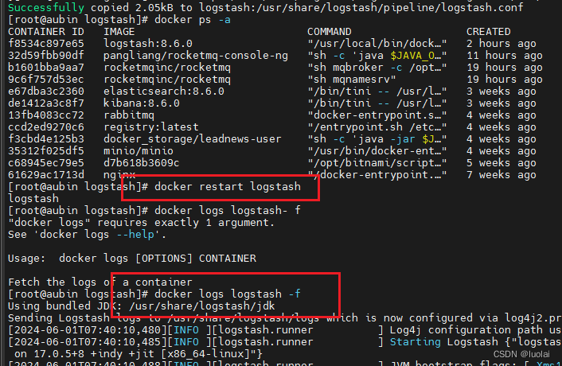Select container ID e67dba3c2360

(x=46, y=91)
